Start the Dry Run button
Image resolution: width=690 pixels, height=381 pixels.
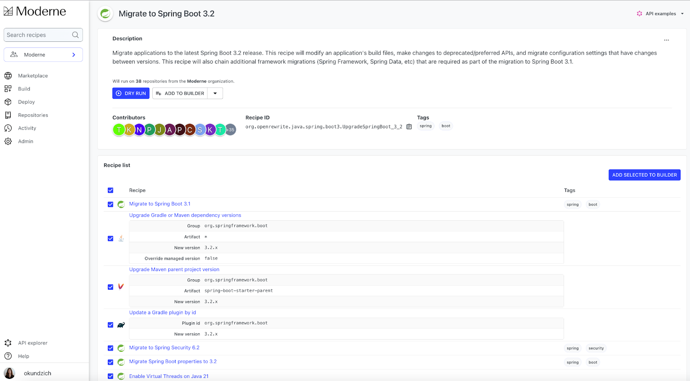(x=131, y=94)
